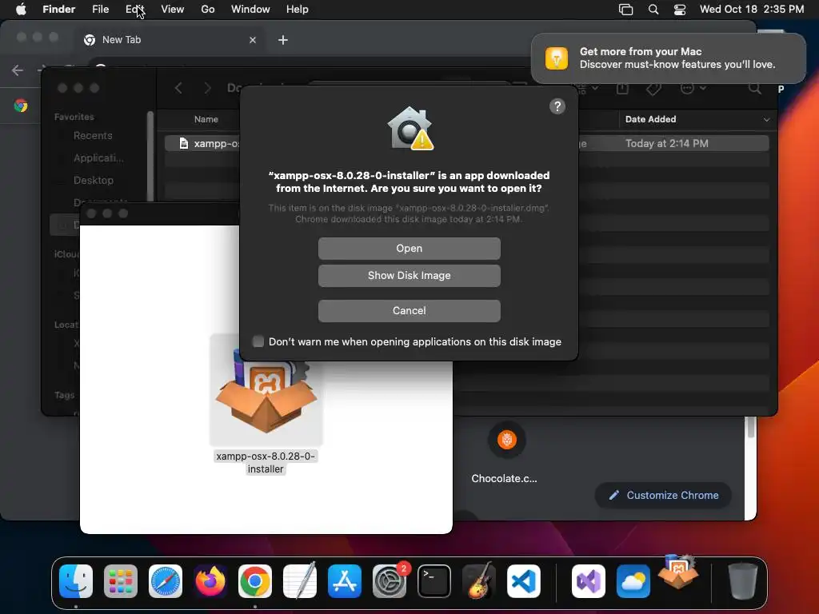Open the Chocolate.c... shortcut in Chrome
The width and height of the screenshot is (819, 614).
(x=506, y=453)
